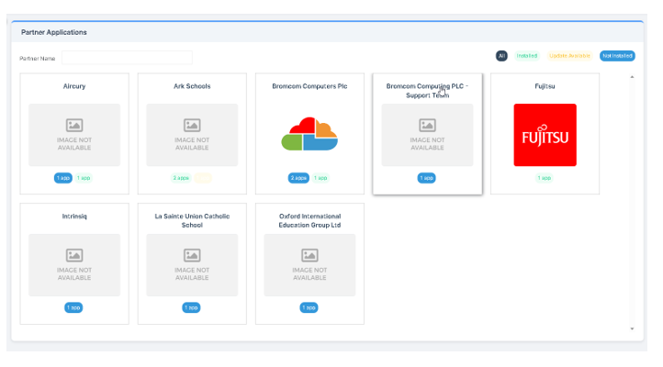Select La Sainte Union Catholic School title

point(192,220)
